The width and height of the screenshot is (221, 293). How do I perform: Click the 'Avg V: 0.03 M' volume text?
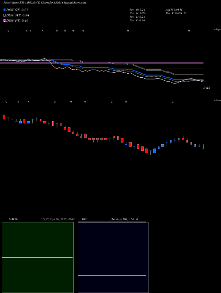click(x=175, y=10)
